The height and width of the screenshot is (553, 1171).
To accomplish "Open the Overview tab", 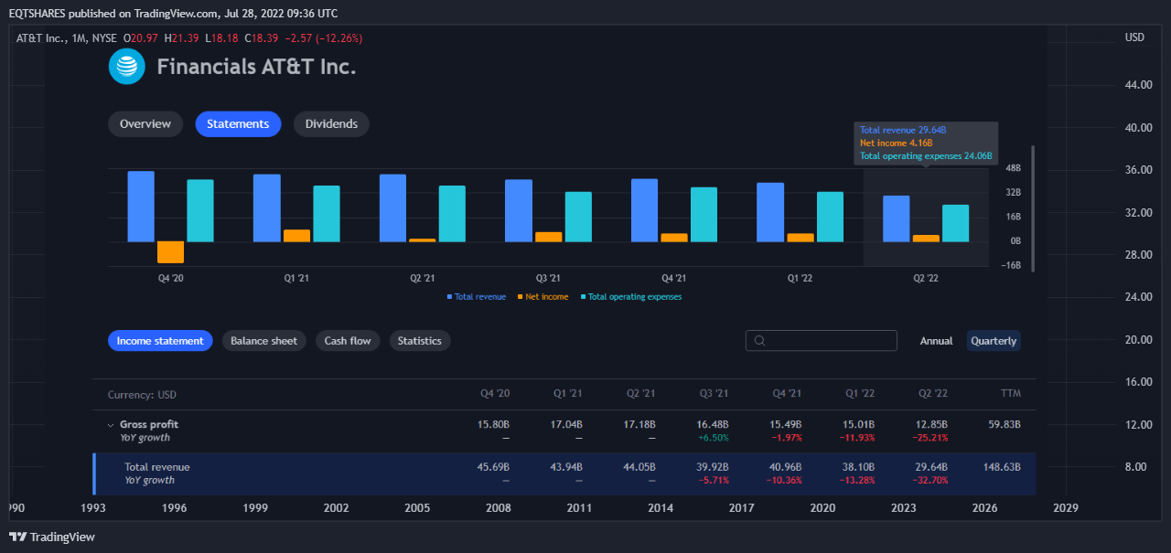I will (x=145, y=124).
